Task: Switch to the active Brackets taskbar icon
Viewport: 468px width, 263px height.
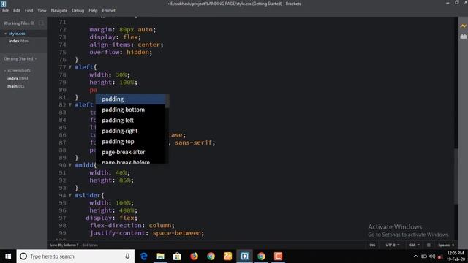Action: click(x=244, y=256)
